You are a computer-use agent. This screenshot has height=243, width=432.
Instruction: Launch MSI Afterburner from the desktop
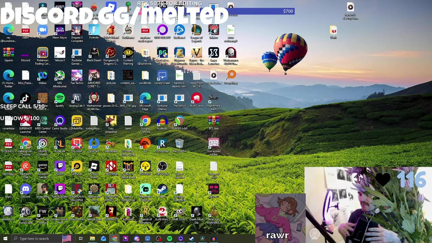(60, 79)
